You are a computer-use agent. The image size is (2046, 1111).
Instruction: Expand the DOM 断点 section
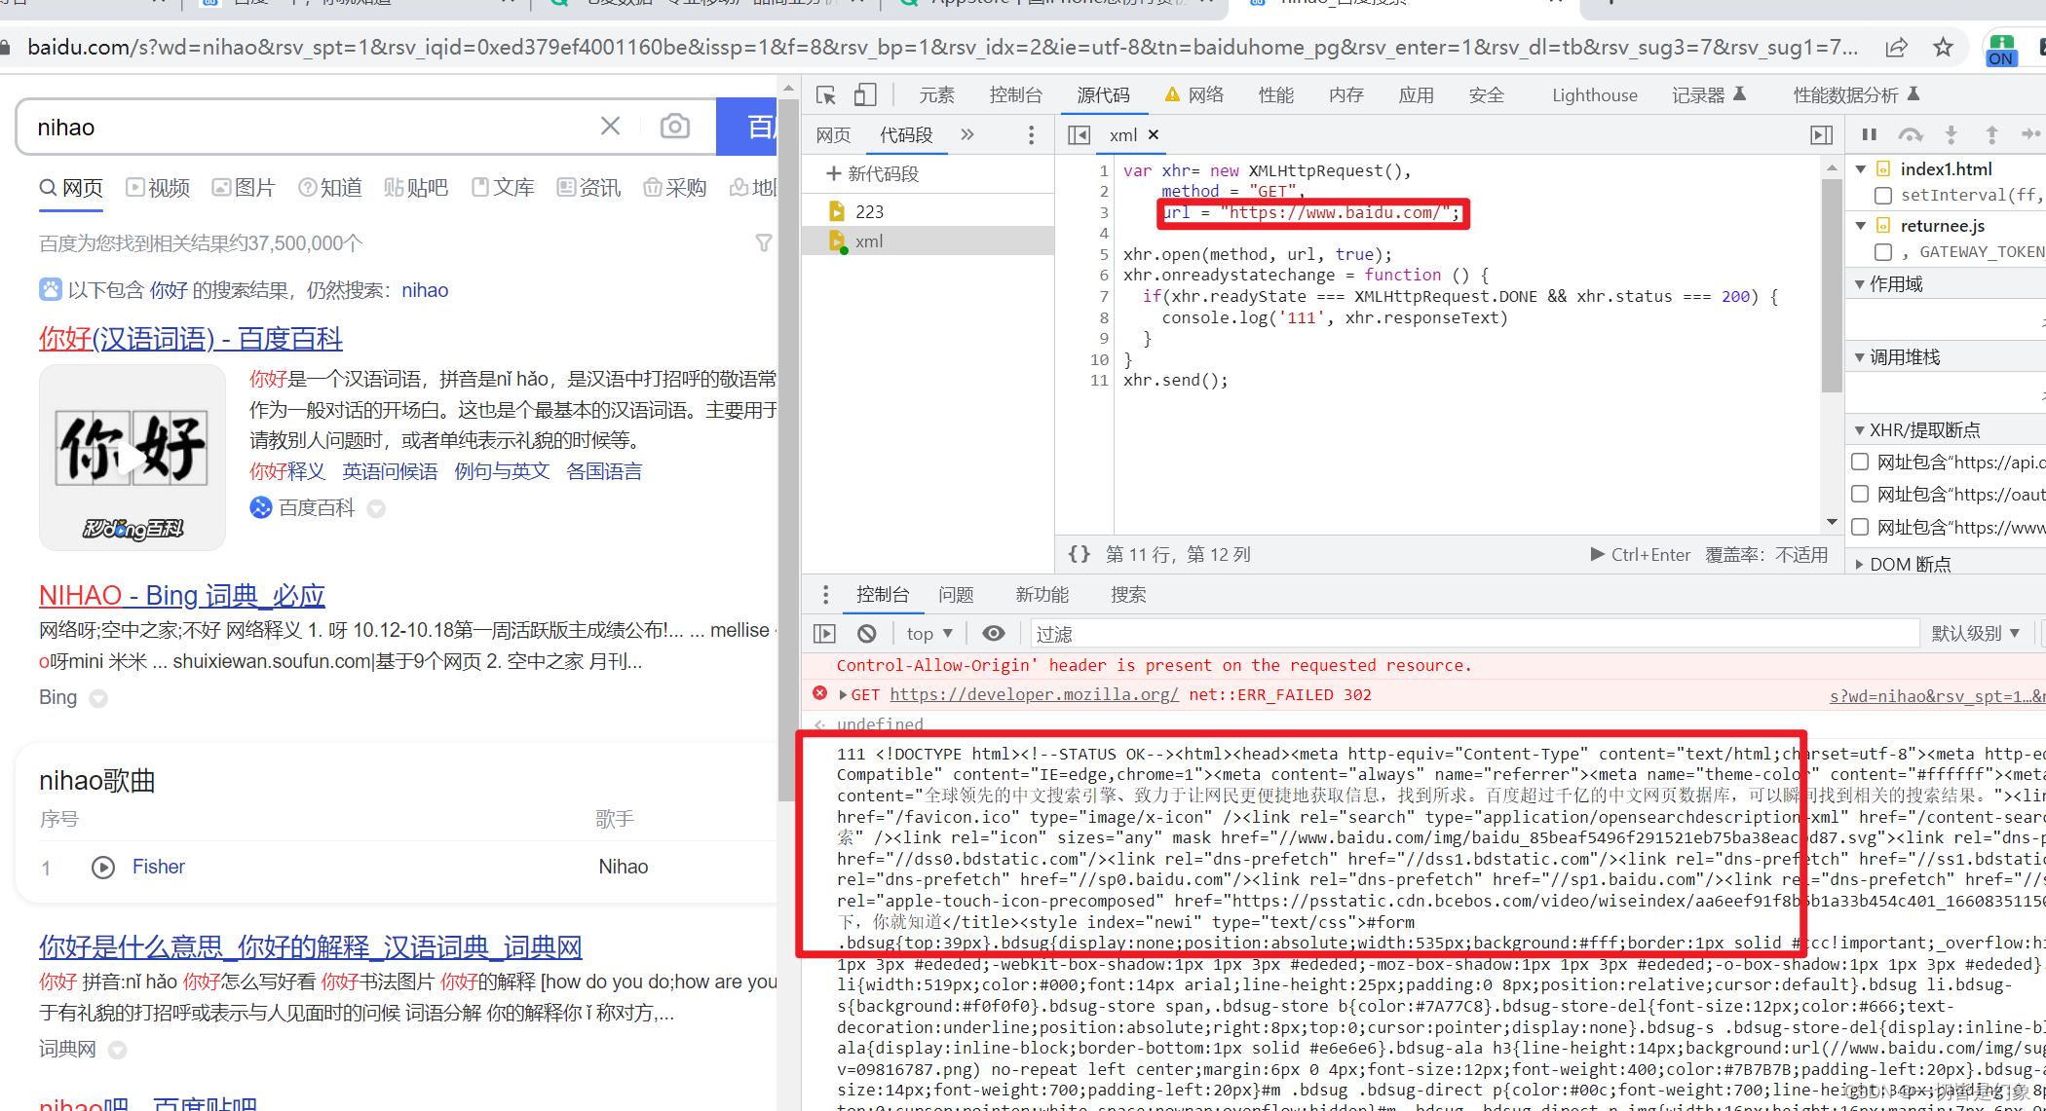point(1860,564)
